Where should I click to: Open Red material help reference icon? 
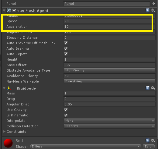(x=147, y=140)
